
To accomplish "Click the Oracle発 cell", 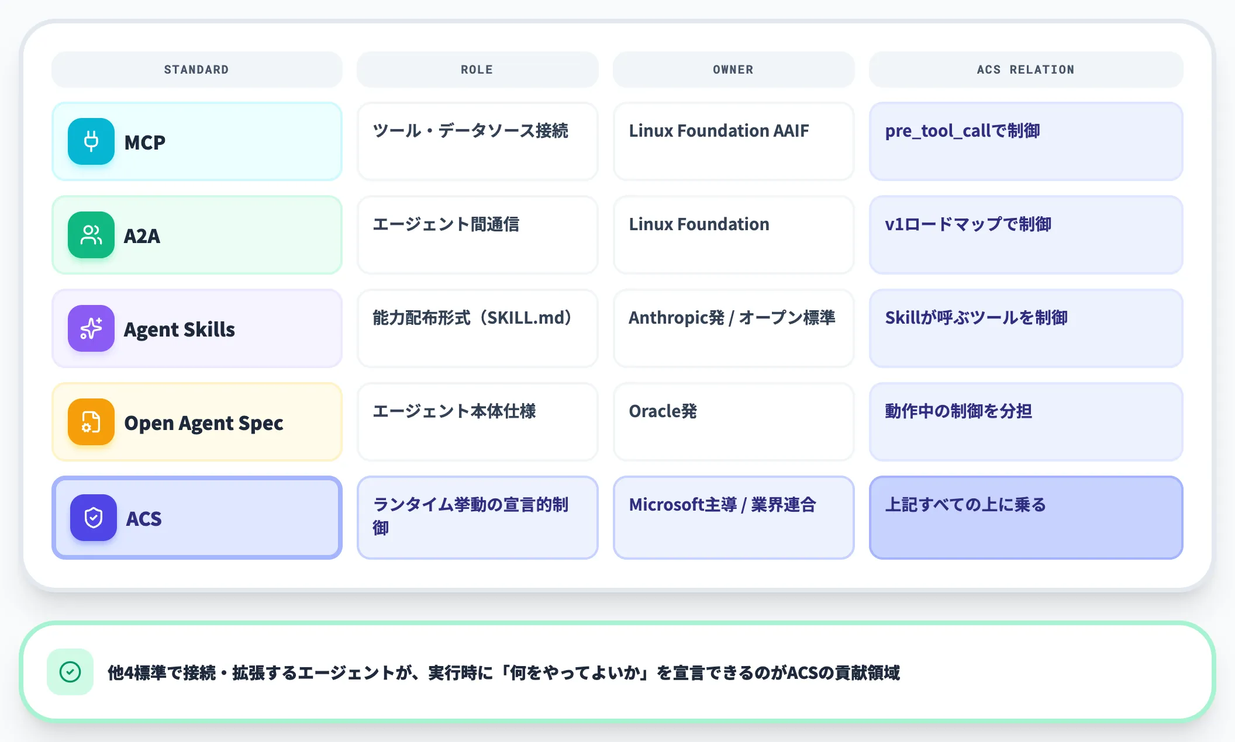I will [733, 422].
